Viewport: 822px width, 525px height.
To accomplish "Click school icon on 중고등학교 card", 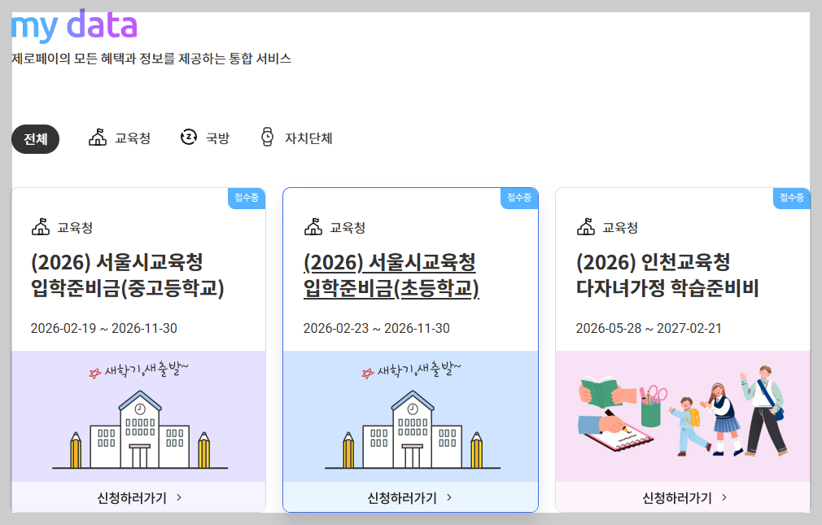I will [41, 226].
